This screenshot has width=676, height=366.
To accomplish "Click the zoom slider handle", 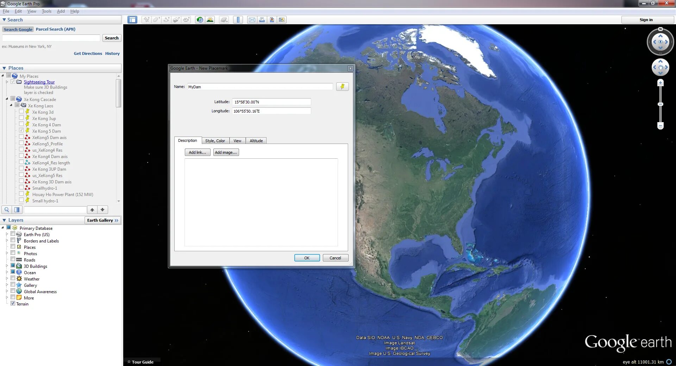I will (661, 104).
